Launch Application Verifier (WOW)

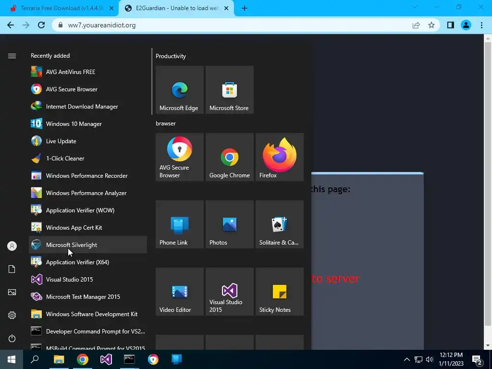(x=88, y=210)
